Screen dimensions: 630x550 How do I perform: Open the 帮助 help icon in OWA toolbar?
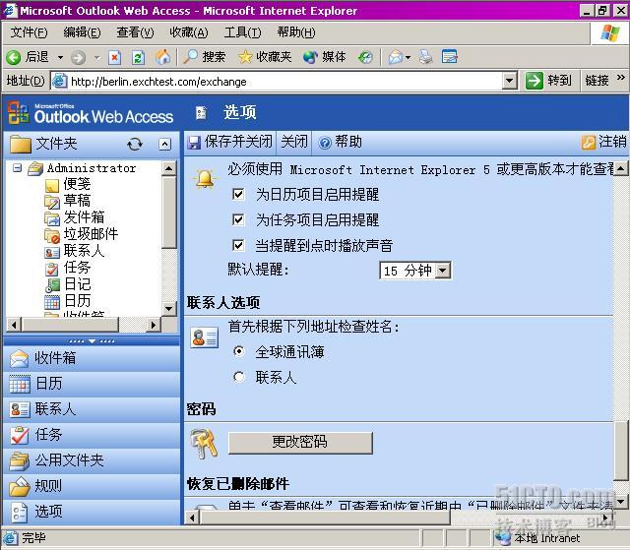point(325,142)
